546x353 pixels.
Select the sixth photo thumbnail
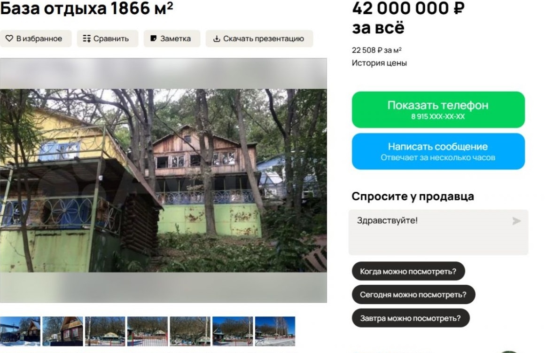click(x=233, y=331)
